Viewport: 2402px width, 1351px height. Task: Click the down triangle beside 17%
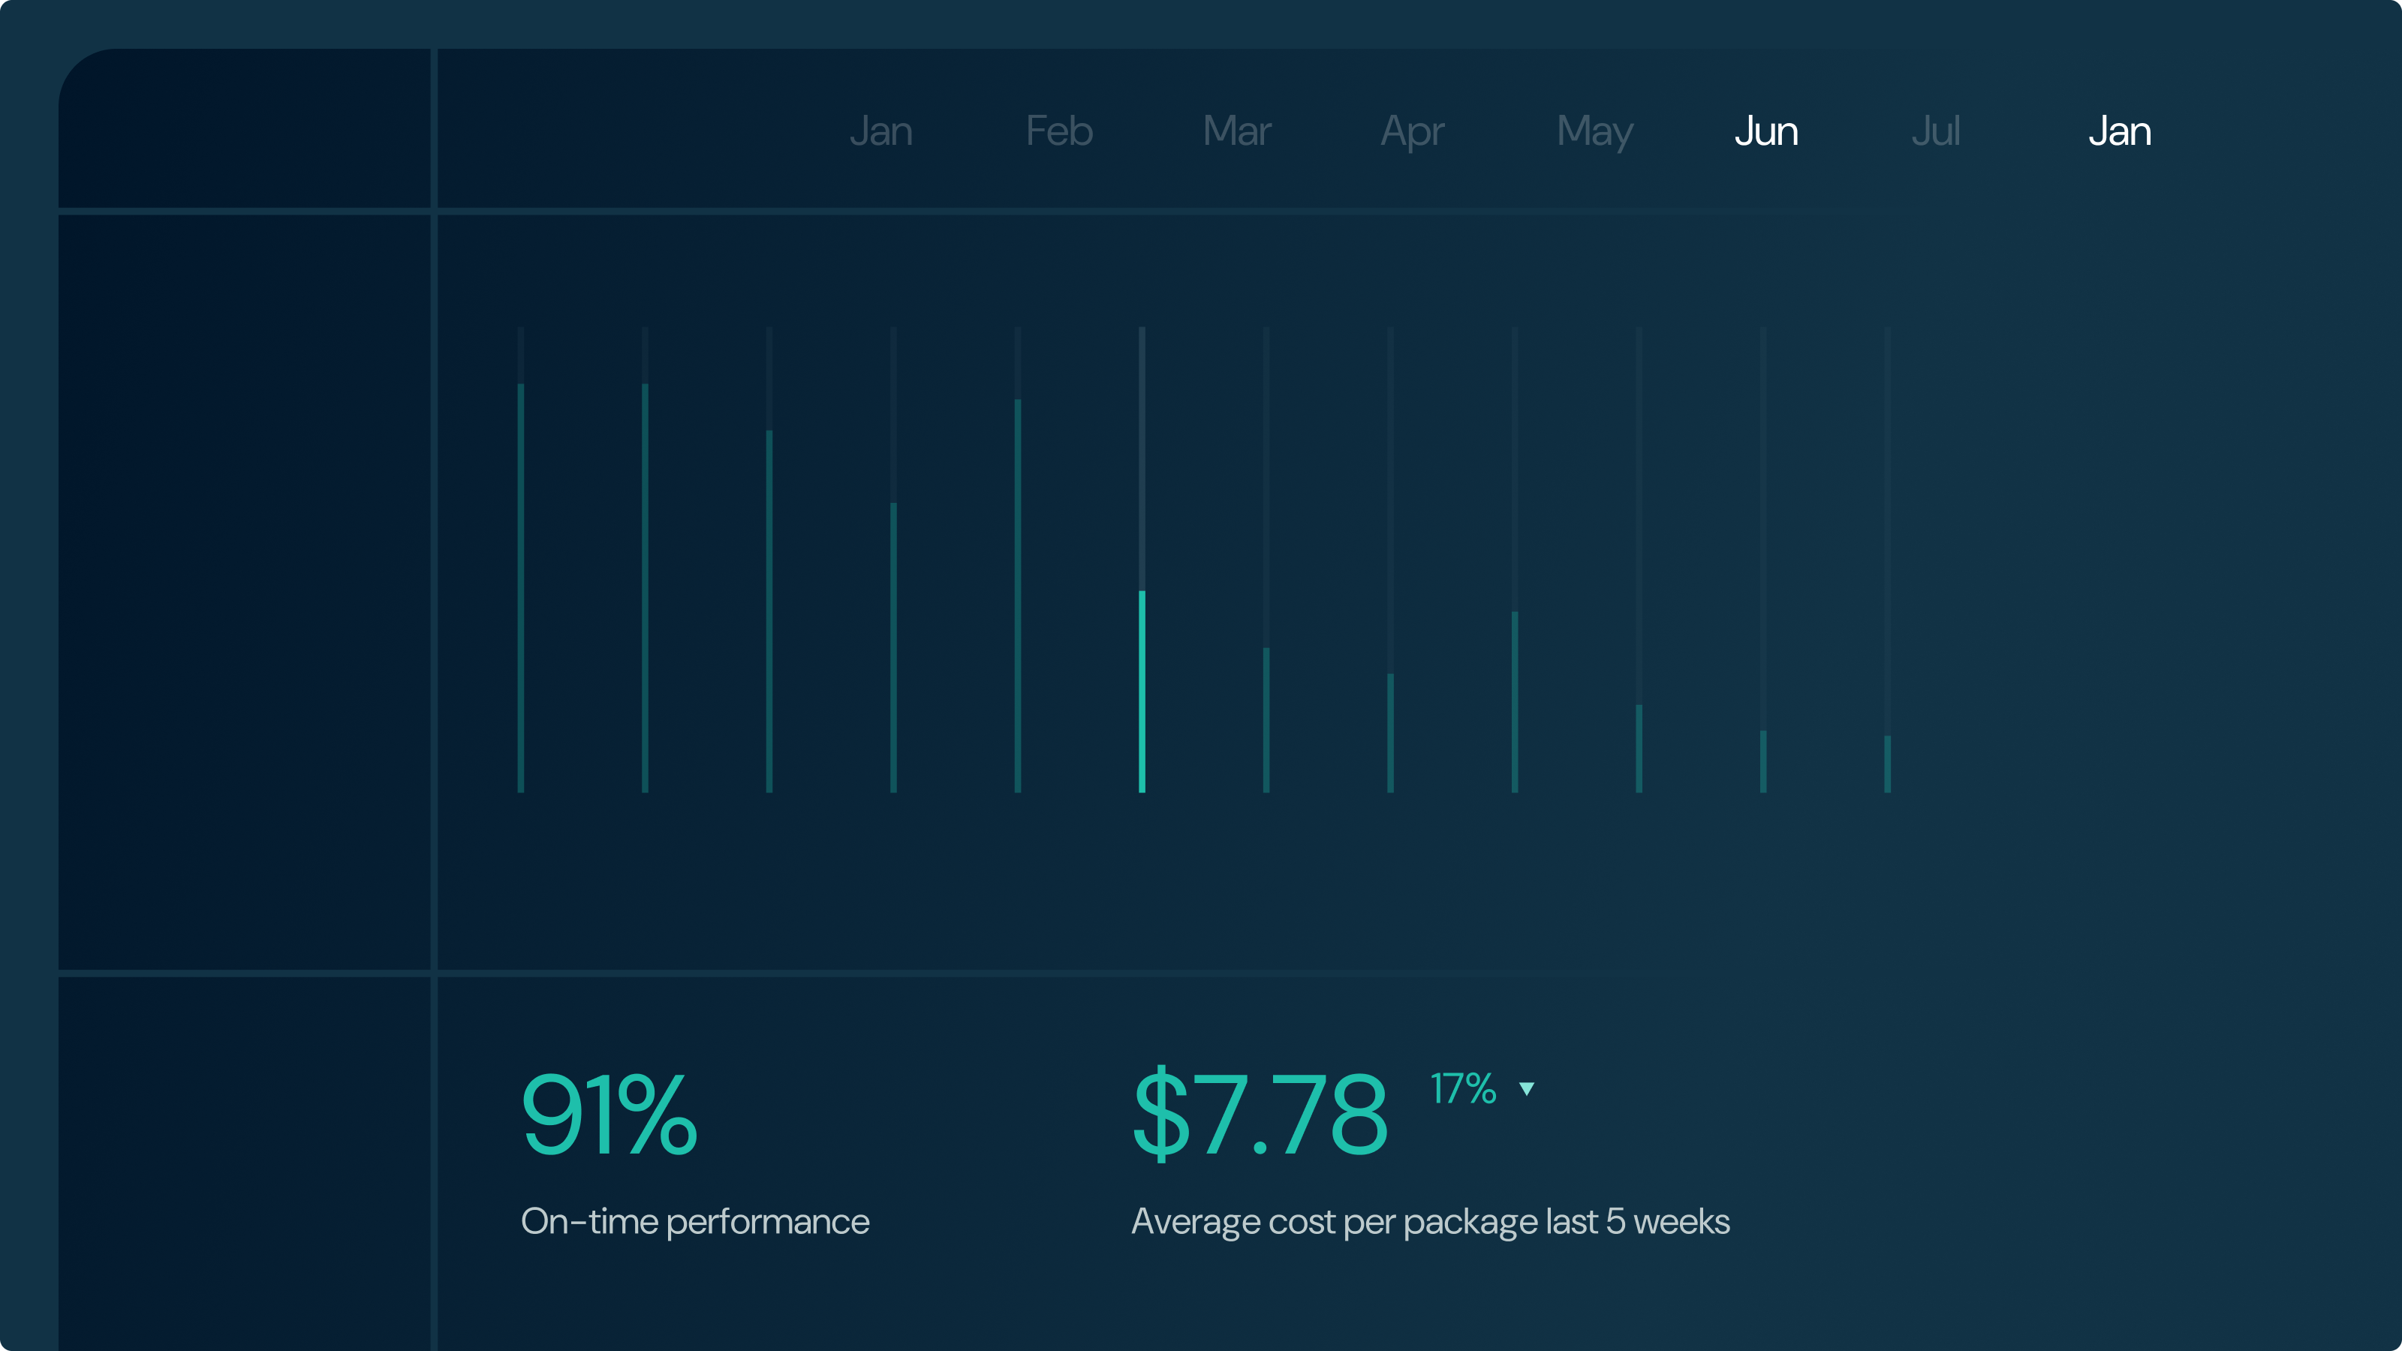(x=1527, y=1089)
